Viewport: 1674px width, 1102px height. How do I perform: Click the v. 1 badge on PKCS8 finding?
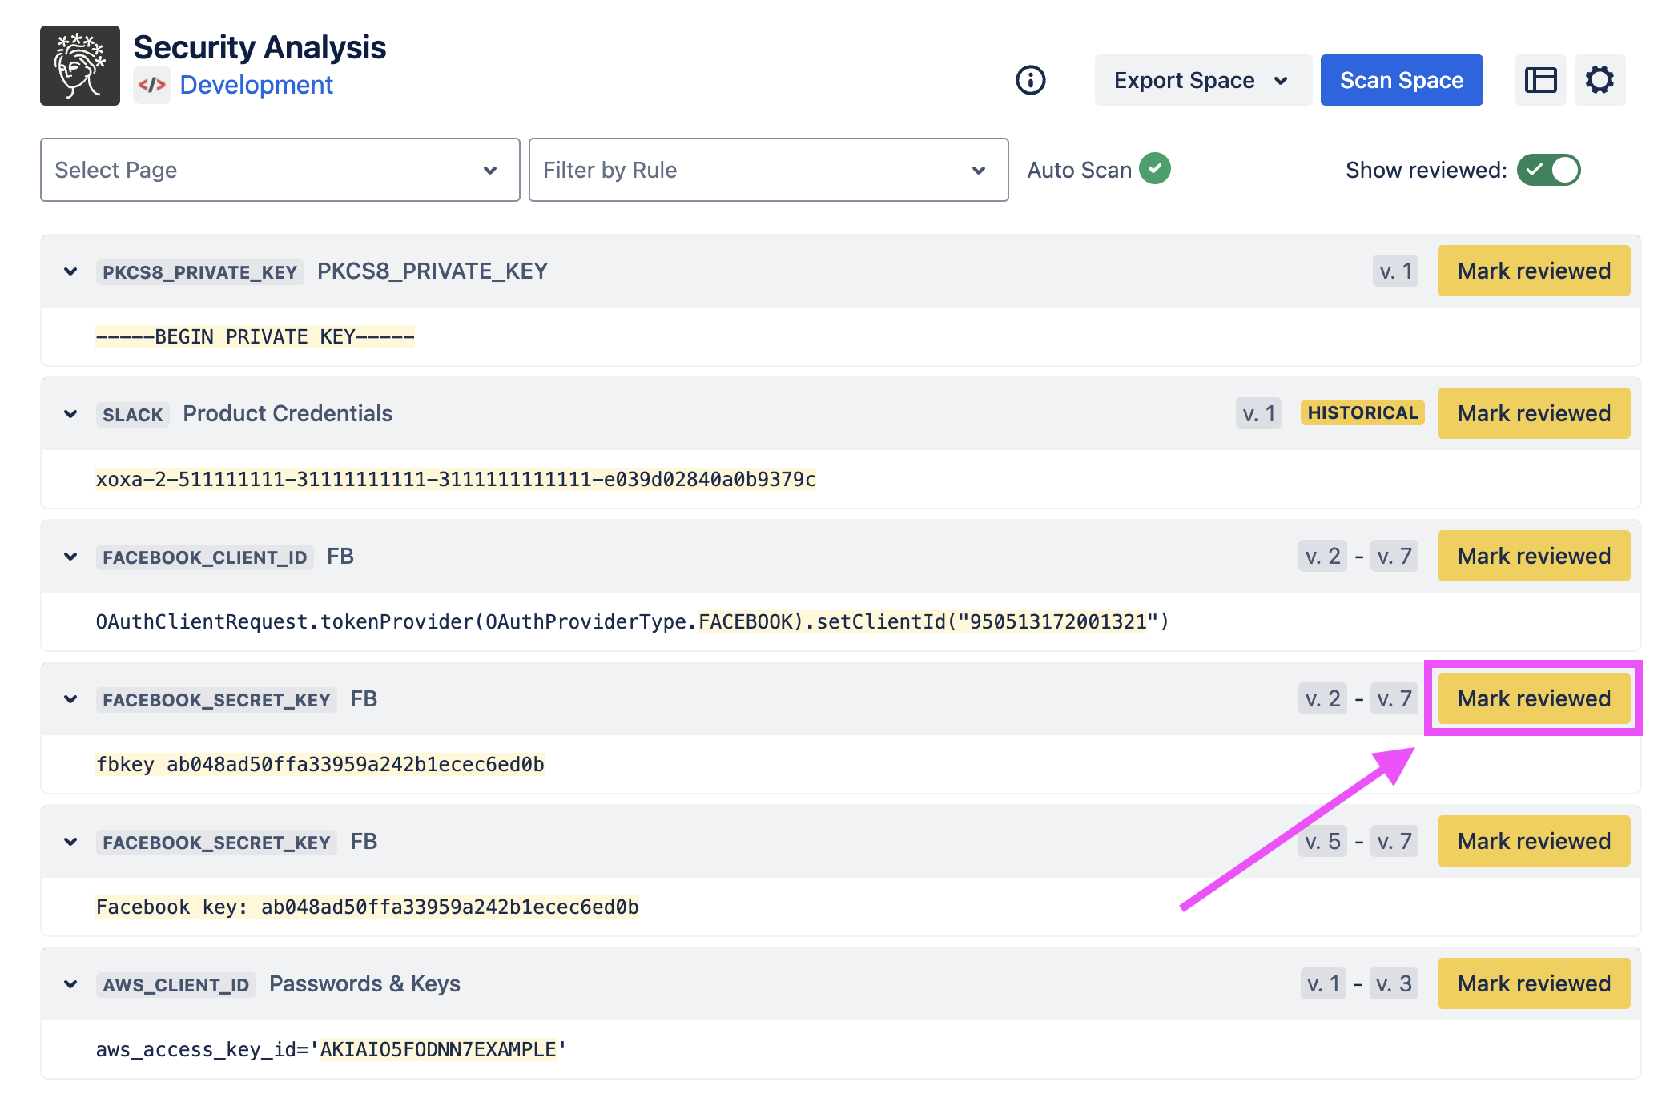1395,271
